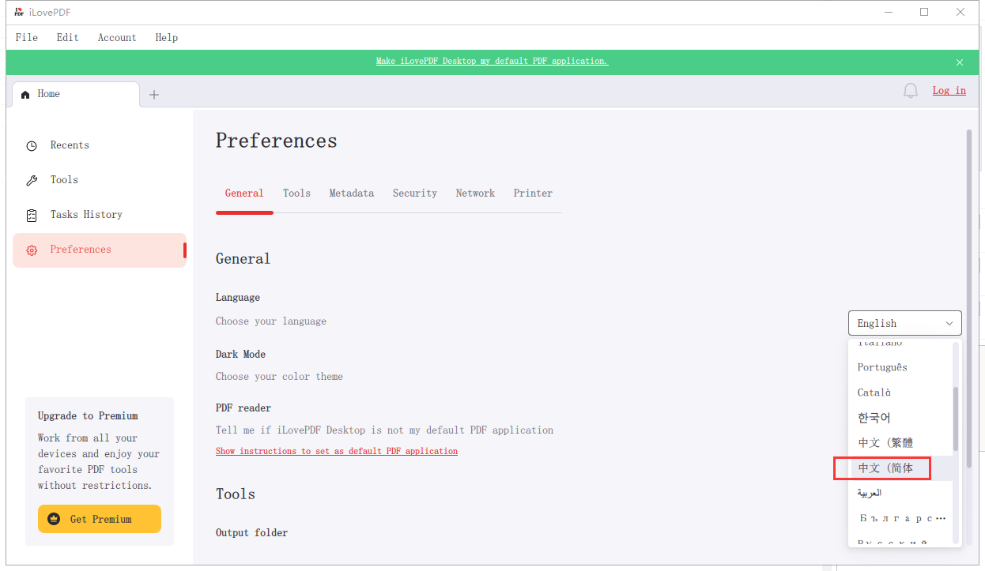Click the 'Upgrade to Premium' card title
The height and width of the screenshot is (571, 985).
(88, 416)
